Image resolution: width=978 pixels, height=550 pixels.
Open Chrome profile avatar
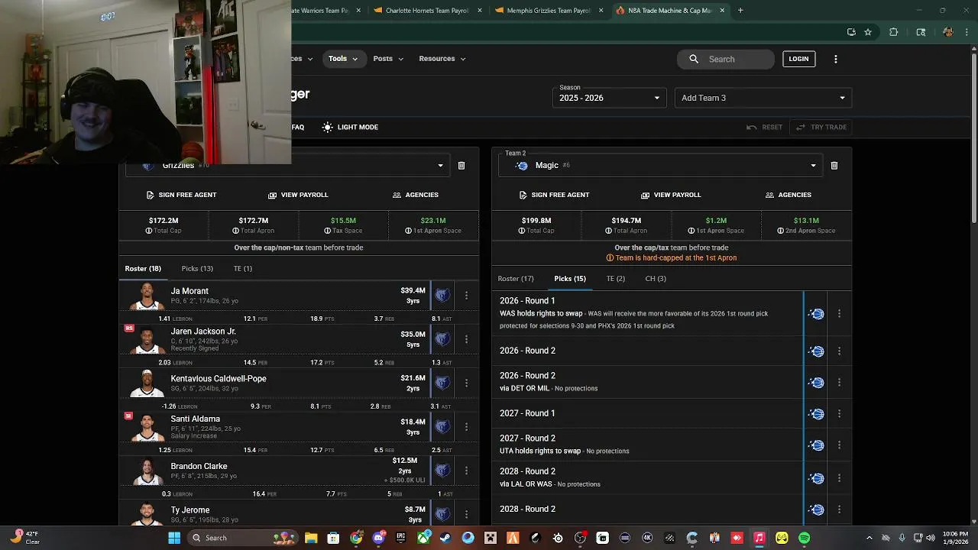[x=948, y=32]
